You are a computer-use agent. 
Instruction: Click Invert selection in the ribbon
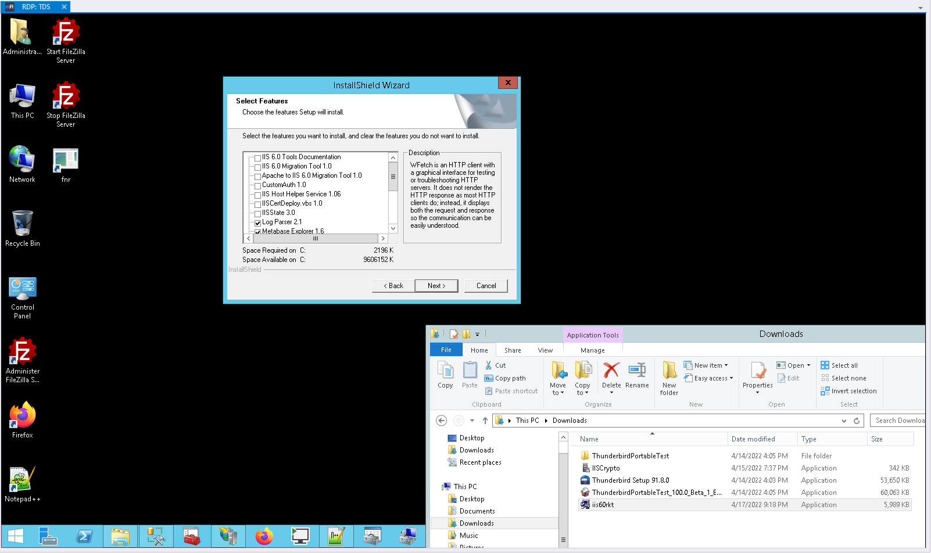[x=848, y=391]
